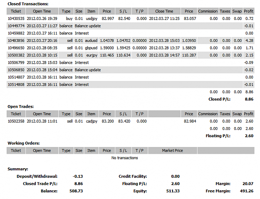Select the Balance value 508.73
Image resolution: width=260 pixels, height=199 pixels.
pos(76,191)
